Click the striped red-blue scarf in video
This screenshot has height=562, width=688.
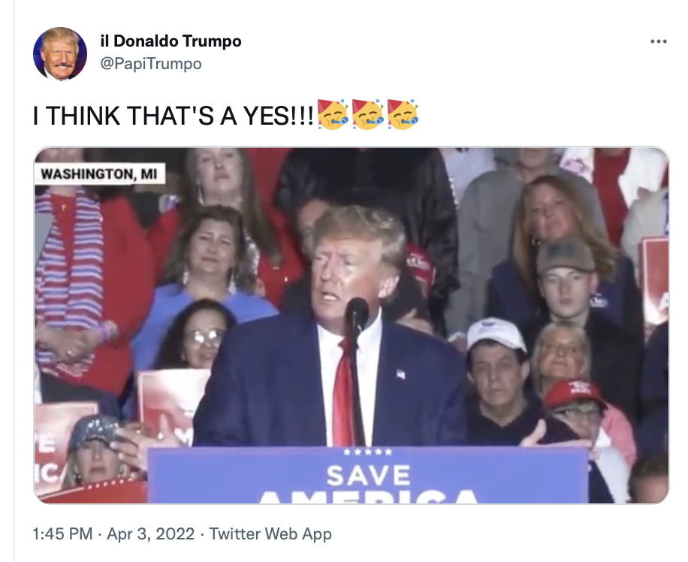coord(69,281)
